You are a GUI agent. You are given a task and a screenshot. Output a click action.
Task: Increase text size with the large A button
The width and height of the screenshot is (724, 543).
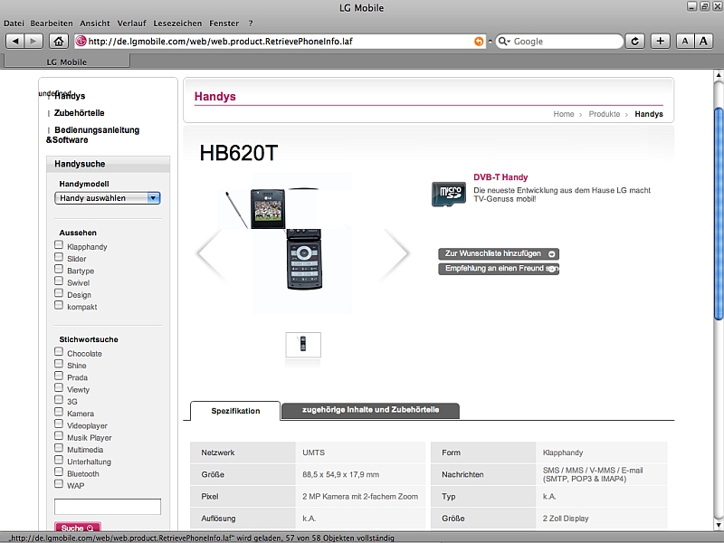click(703, 41)
